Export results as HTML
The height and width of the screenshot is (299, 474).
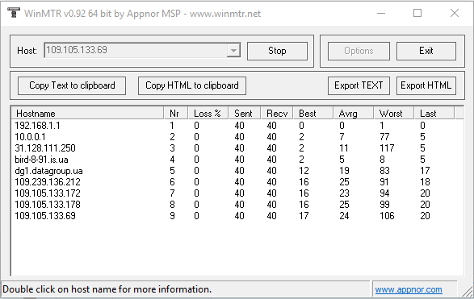[426, 85]
